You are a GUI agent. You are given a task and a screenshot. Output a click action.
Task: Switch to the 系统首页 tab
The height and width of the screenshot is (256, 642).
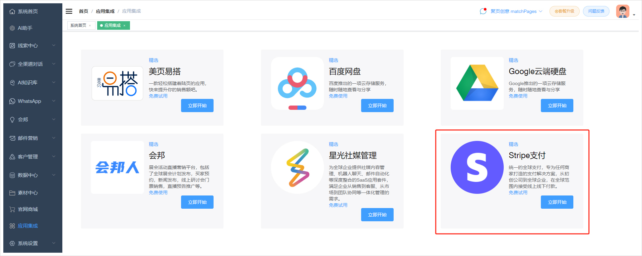[x=81, y=25]
